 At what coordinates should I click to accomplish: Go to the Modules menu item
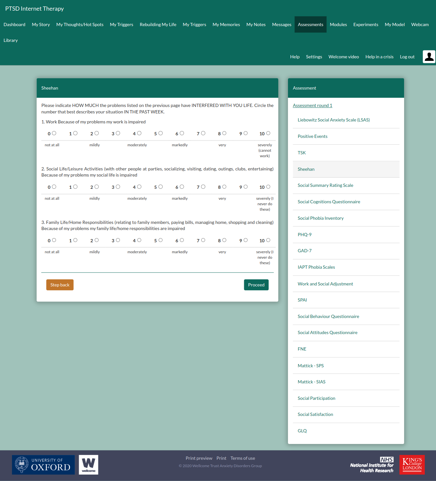(338, 24)
